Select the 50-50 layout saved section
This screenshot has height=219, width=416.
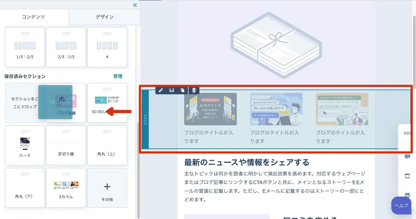click(107, 103)
